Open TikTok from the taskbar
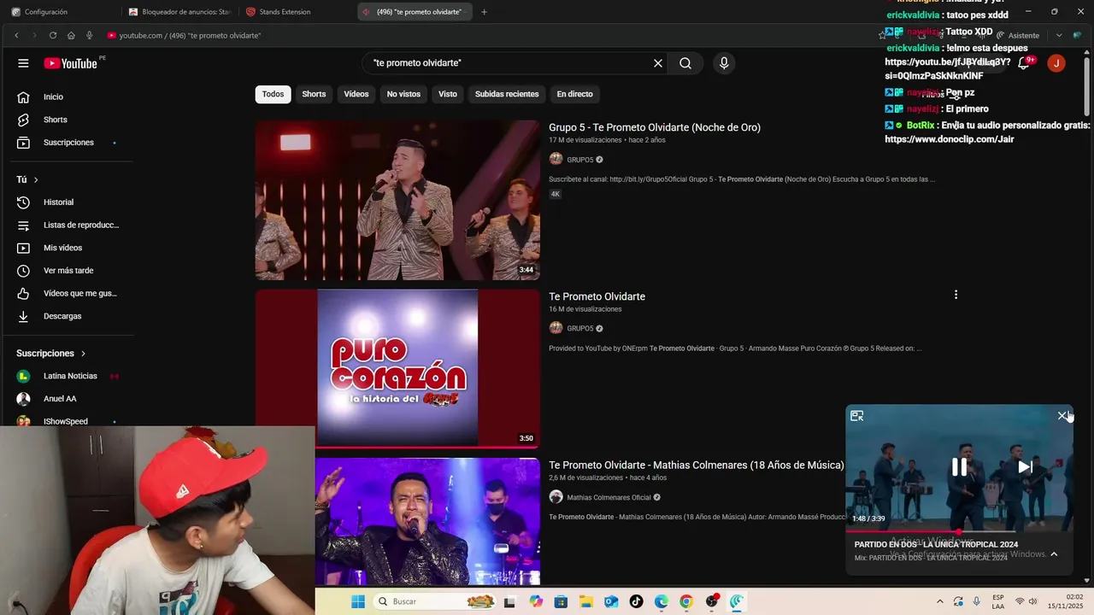 point(636,601)
